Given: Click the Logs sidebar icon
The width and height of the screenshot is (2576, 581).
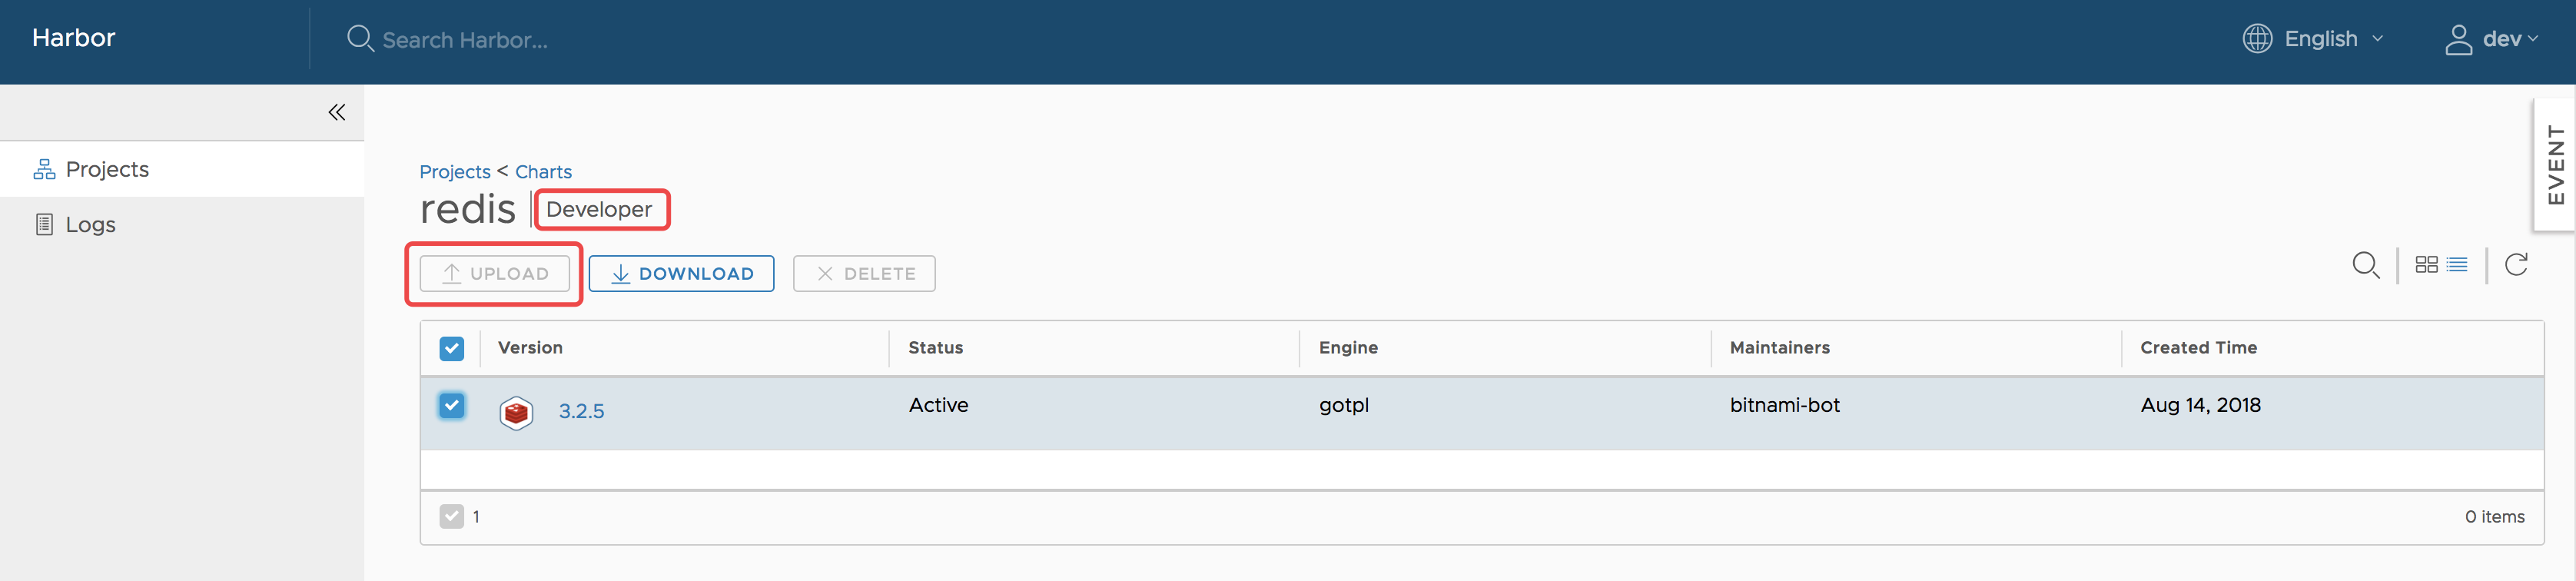Looking at the screenshot, I should [44, 224].
